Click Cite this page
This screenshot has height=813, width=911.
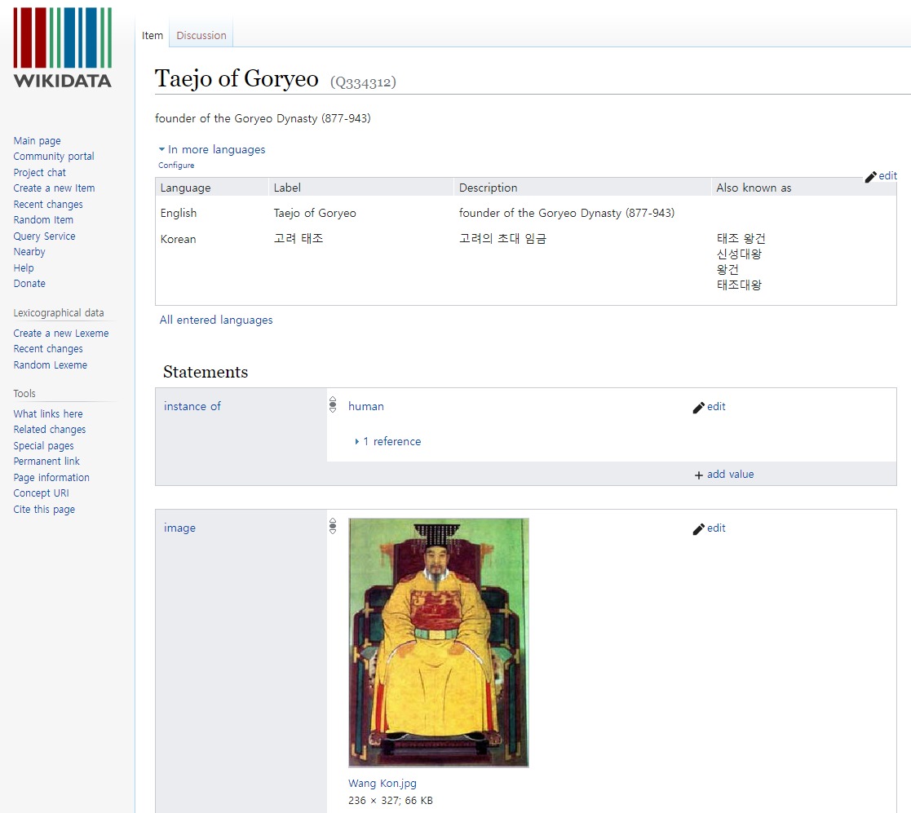44,510
